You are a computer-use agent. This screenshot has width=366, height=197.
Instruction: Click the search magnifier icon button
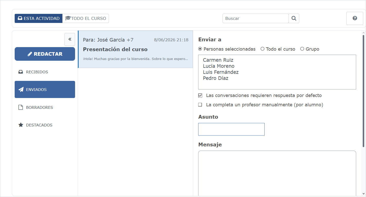coord(294,18)
